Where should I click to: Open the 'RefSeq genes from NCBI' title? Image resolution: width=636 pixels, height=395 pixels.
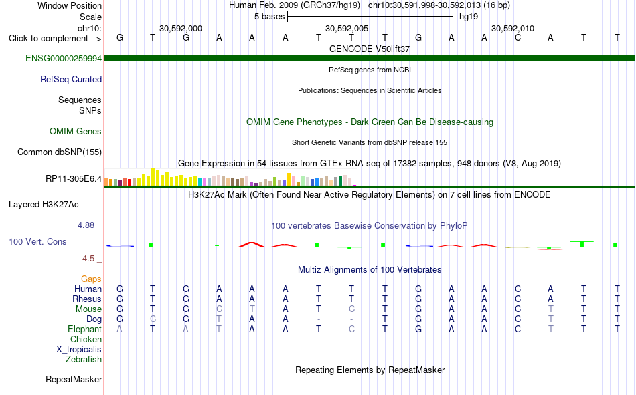[370, 70]
